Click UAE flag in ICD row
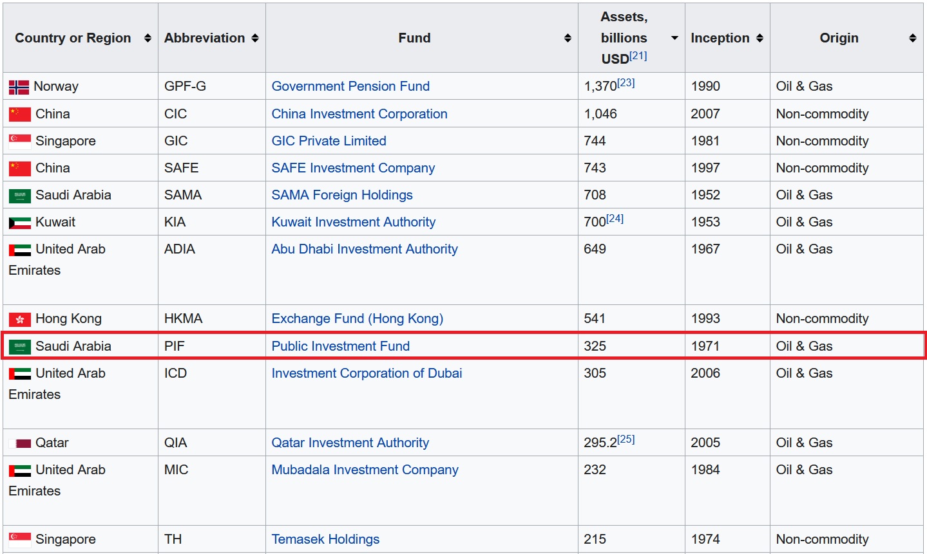 (20, 374)
